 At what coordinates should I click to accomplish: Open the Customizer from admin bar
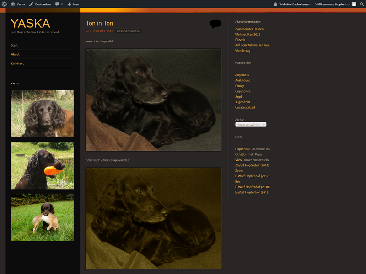[x=40, y=4]
